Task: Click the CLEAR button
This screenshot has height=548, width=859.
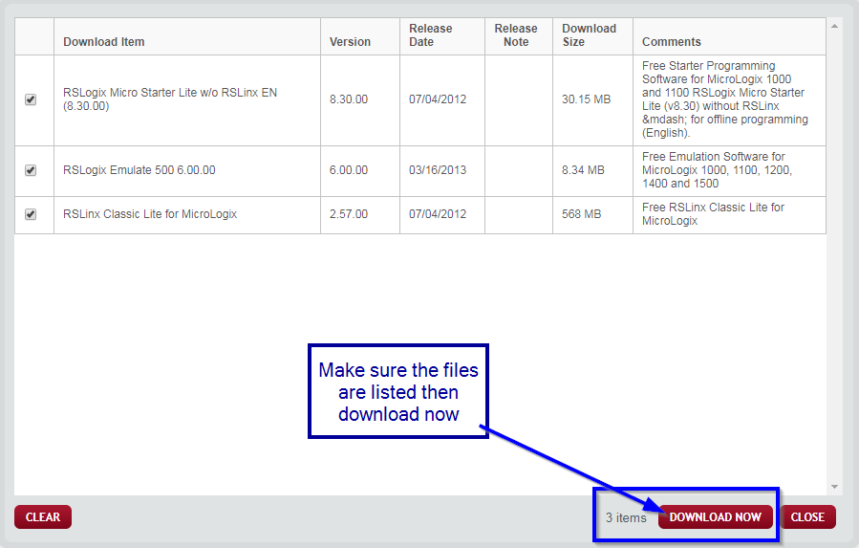Action: click(43, 517)
